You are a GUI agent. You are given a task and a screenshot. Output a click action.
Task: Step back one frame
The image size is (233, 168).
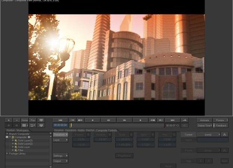click(109, 120)
